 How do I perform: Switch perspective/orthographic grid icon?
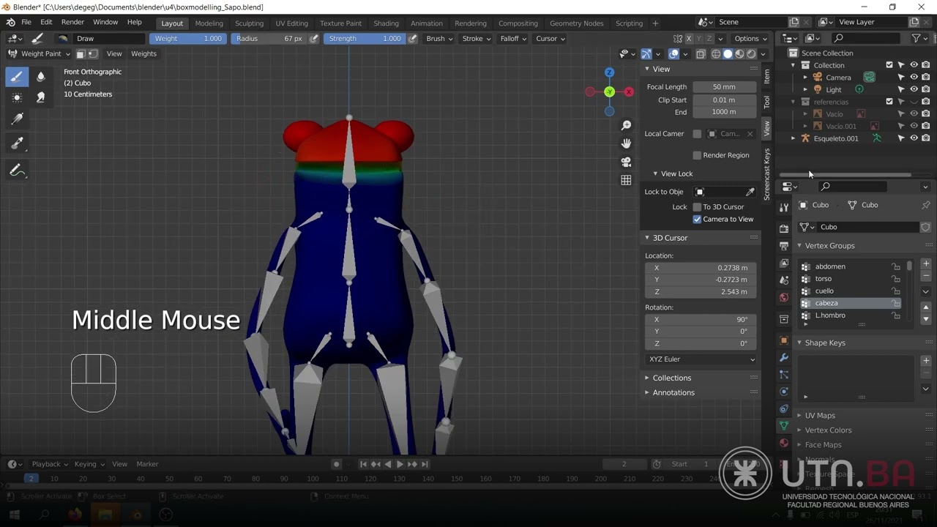click(x=626, y=180)
